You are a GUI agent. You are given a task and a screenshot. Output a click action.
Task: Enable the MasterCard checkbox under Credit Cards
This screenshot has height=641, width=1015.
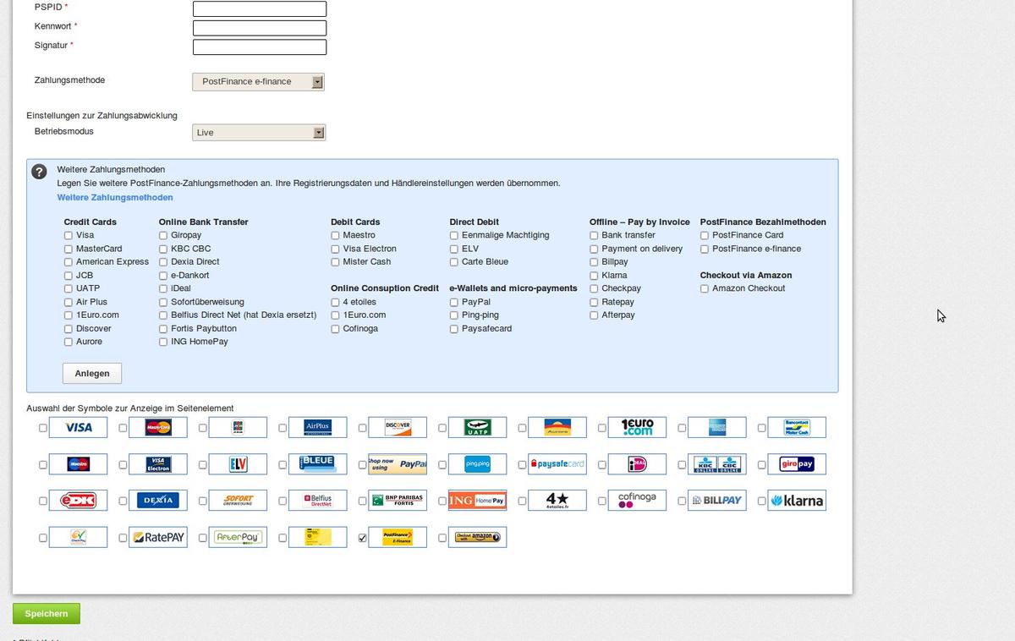click(69, 249)
